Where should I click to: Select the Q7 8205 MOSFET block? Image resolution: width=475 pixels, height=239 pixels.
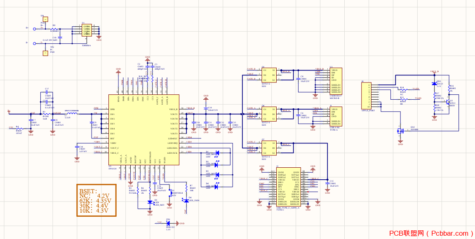click(x=269, y=148)
